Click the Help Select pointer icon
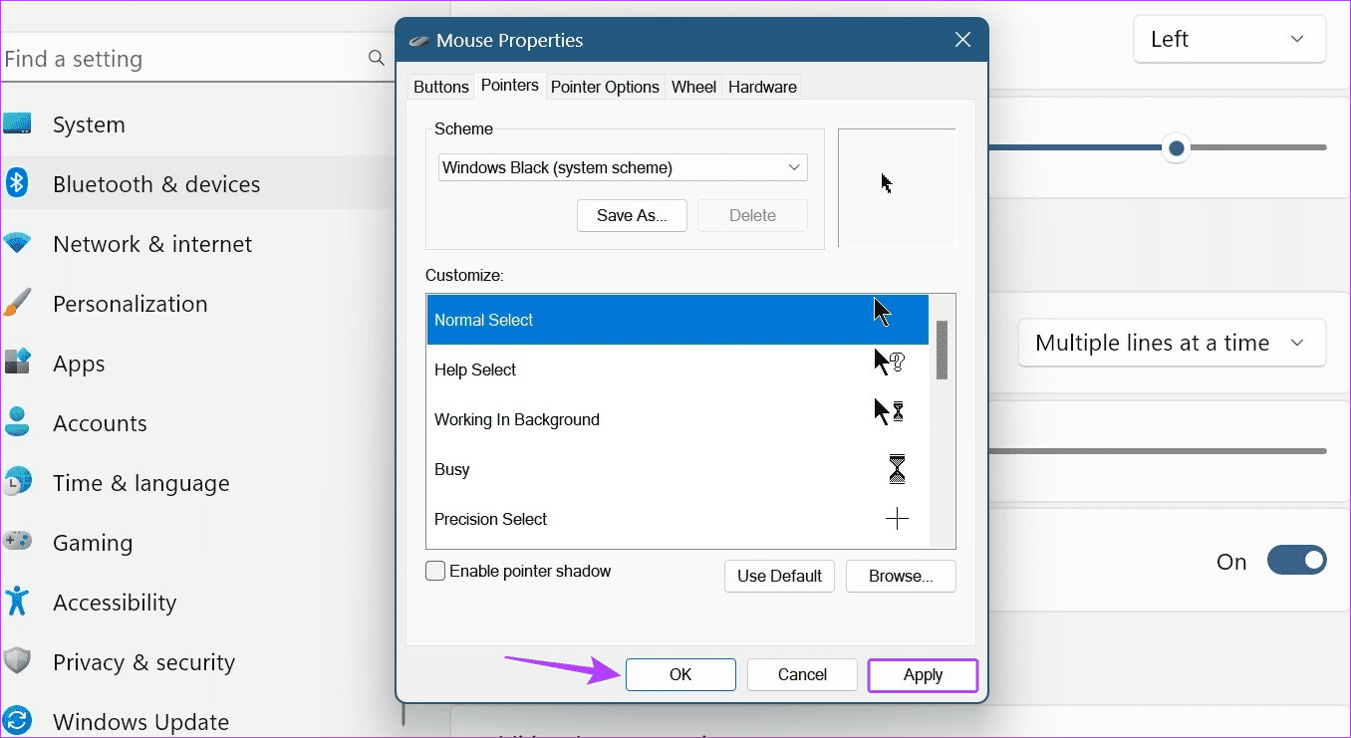1351x738 pixels. click(x=889, y=363)
